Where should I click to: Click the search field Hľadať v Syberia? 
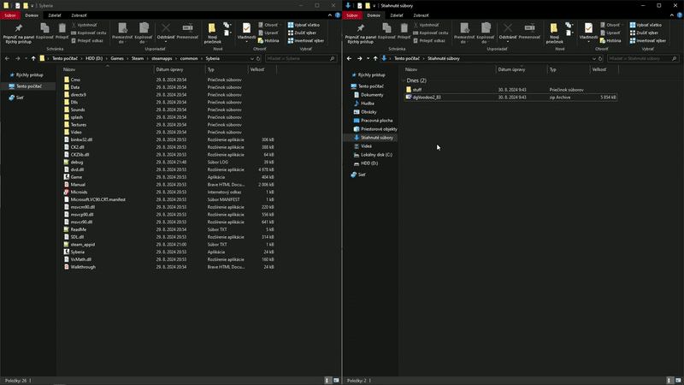299,58
